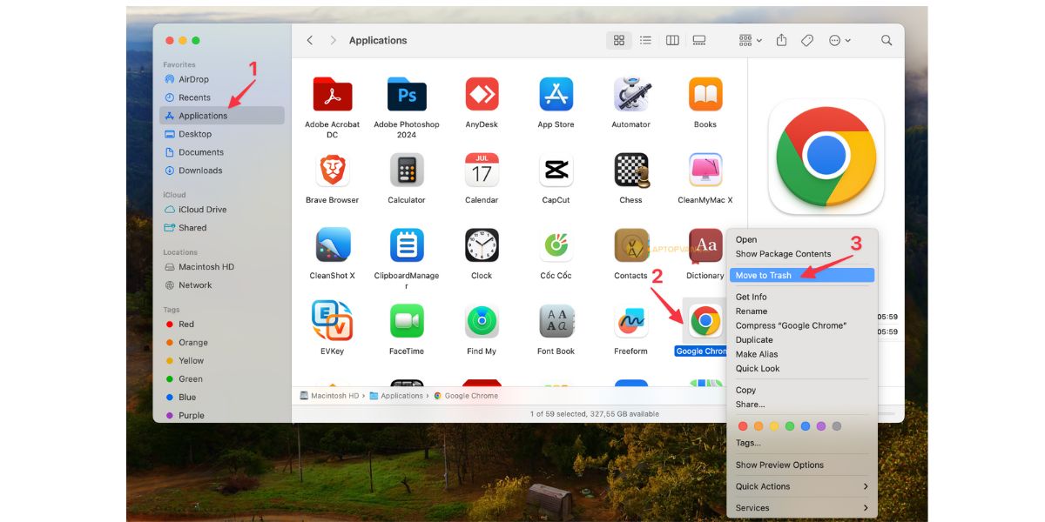Viewport: 1045px width, 522px height.
Task: Select the Books app icon
Action: click(705, 94)
